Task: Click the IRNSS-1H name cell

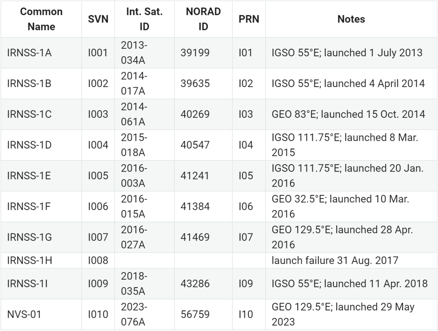Action: (x=30, y=261)
